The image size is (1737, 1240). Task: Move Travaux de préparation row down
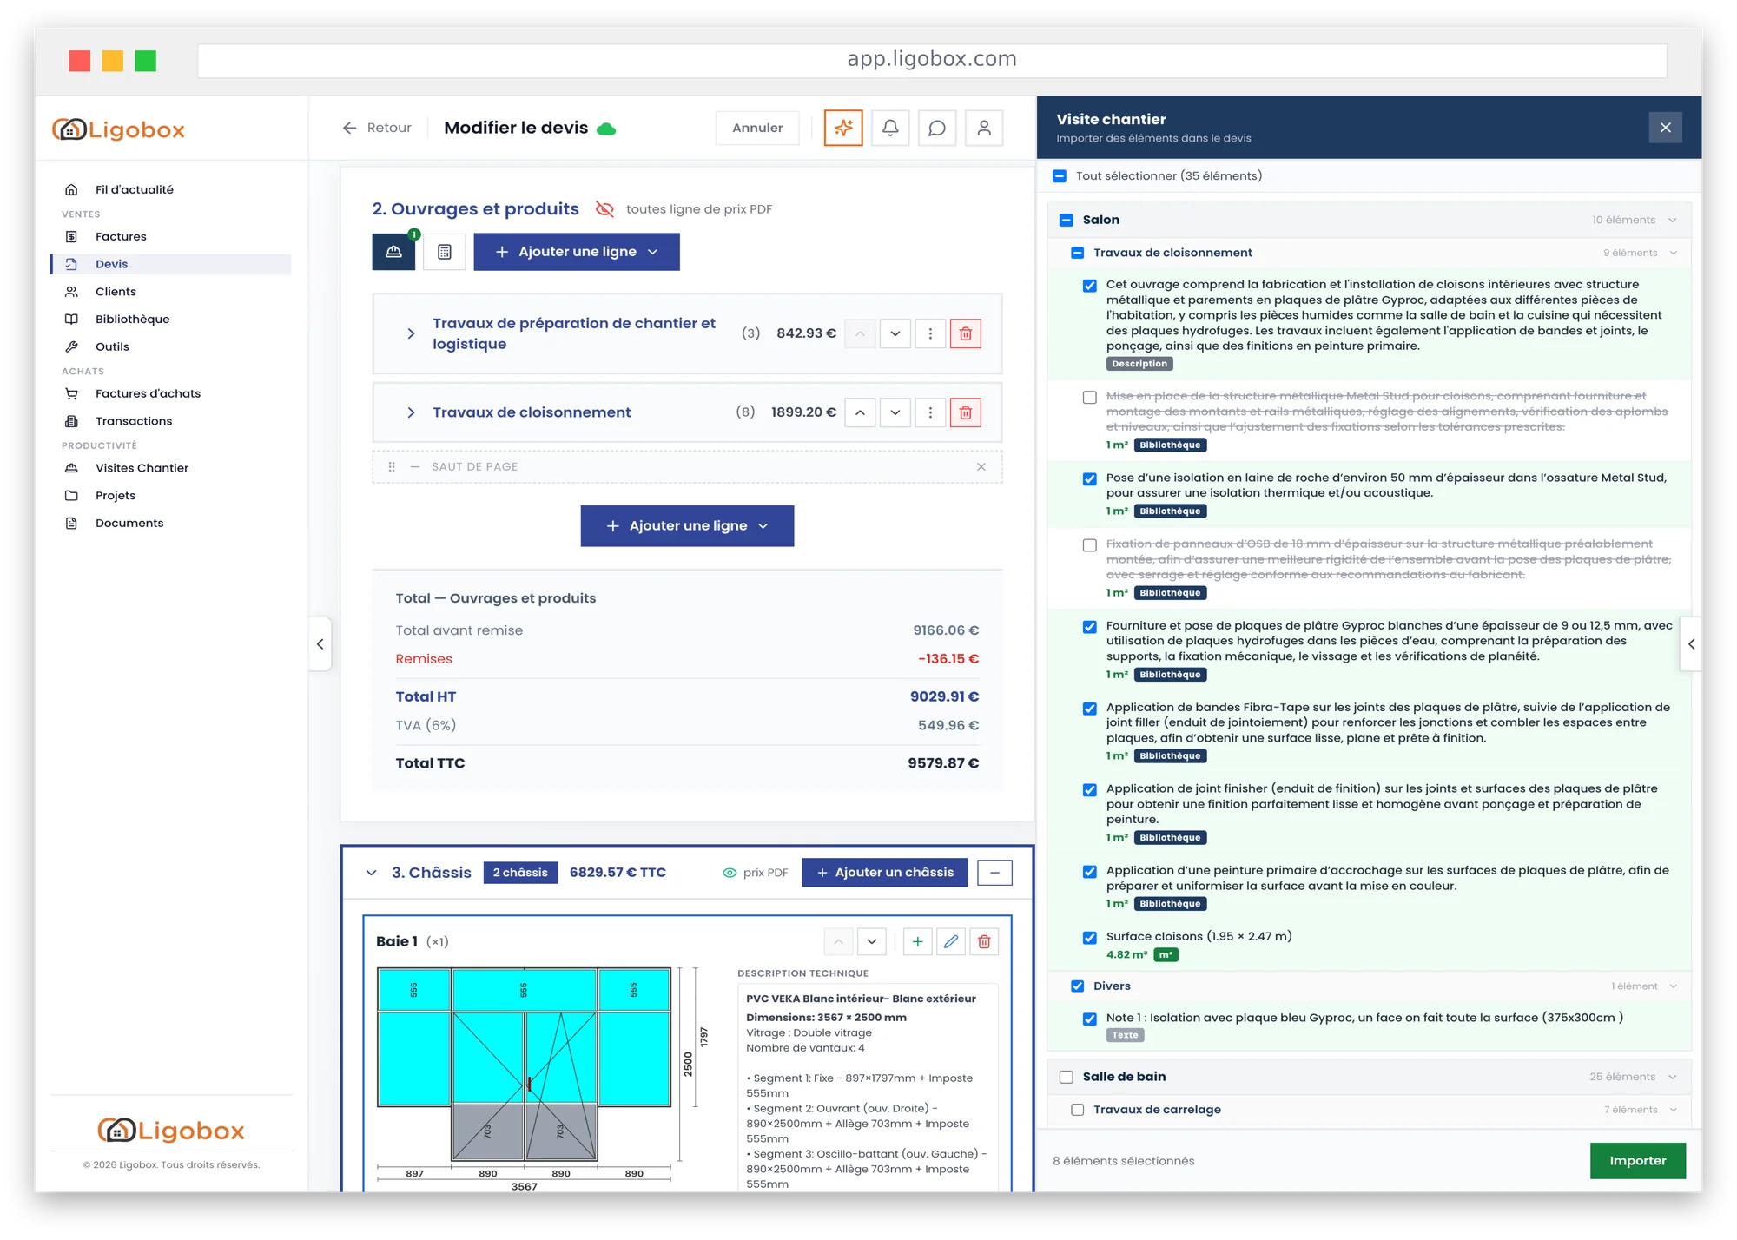[895, 333]
